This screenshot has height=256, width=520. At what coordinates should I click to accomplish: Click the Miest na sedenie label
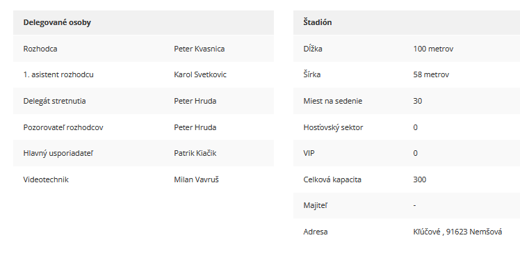coord(332,101)
